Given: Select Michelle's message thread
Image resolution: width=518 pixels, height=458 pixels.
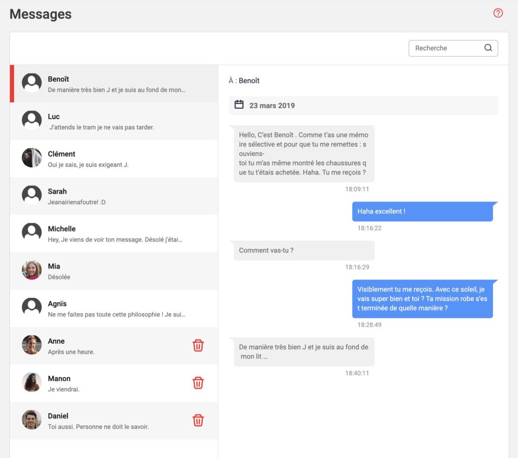Looking at the screenshot, I should (x=114, y=234).
